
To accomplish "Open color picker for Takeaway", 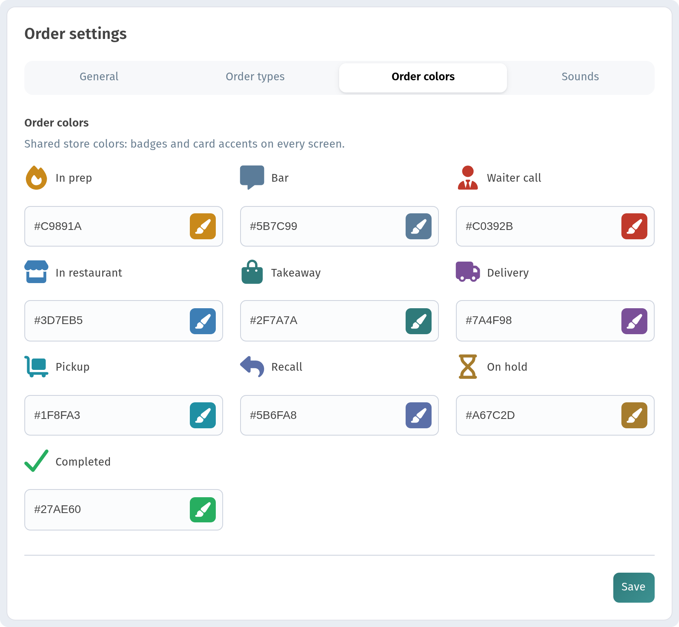I will [x=419, y=321].
